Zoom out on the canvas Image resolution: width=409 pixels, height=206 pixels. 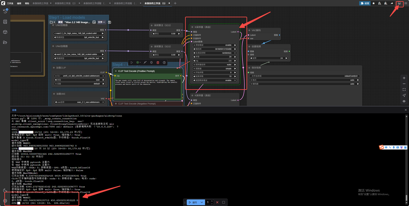tap(404, 84)
